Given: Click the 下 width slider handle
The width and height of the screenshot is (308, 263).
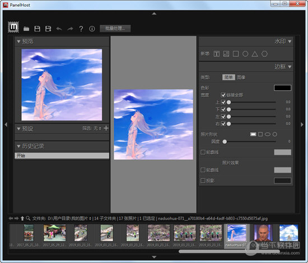Looking at the screenshot, I should point(228,109).
